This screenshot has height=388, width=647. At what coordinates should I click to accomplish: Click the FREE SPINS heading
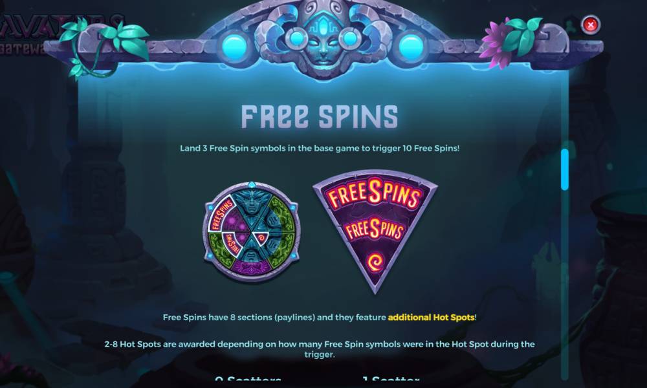[x=320, y=116]
